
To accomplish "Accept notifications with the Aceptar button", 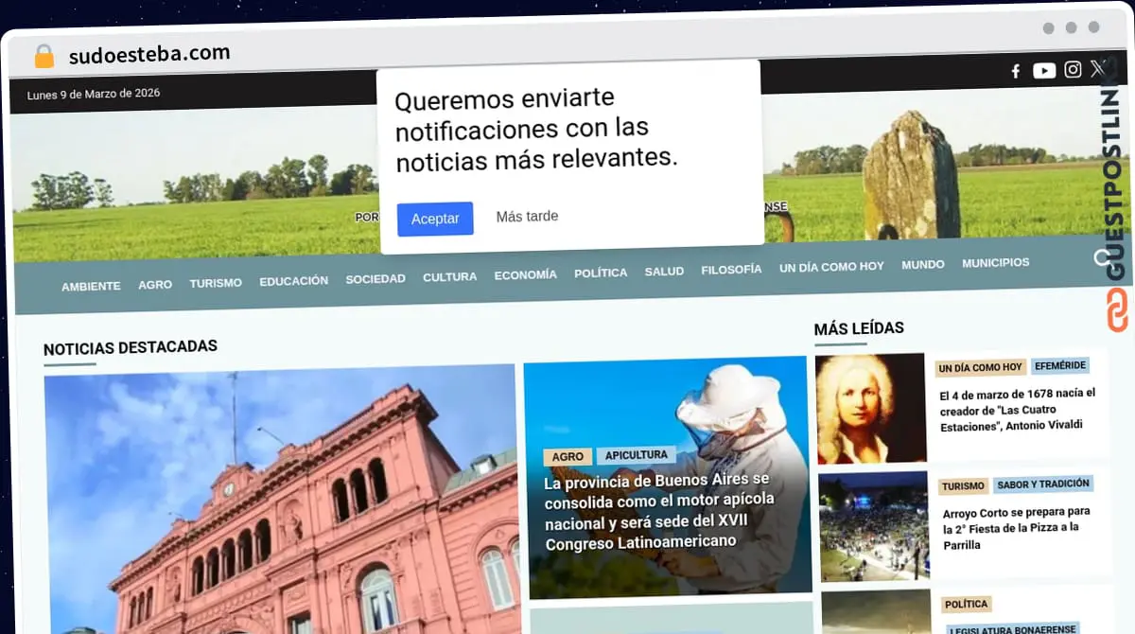I will pos(435,218).
